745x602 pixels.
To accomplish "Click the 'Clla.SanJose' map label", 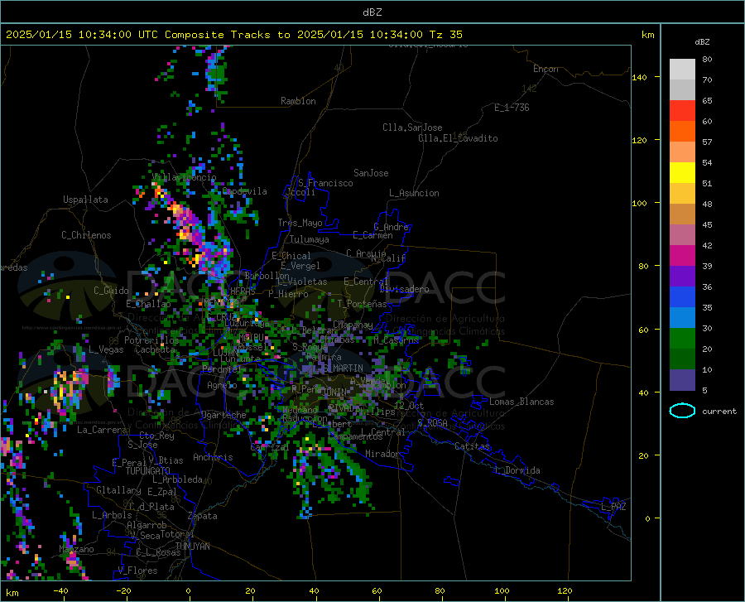I will (412, 128).
